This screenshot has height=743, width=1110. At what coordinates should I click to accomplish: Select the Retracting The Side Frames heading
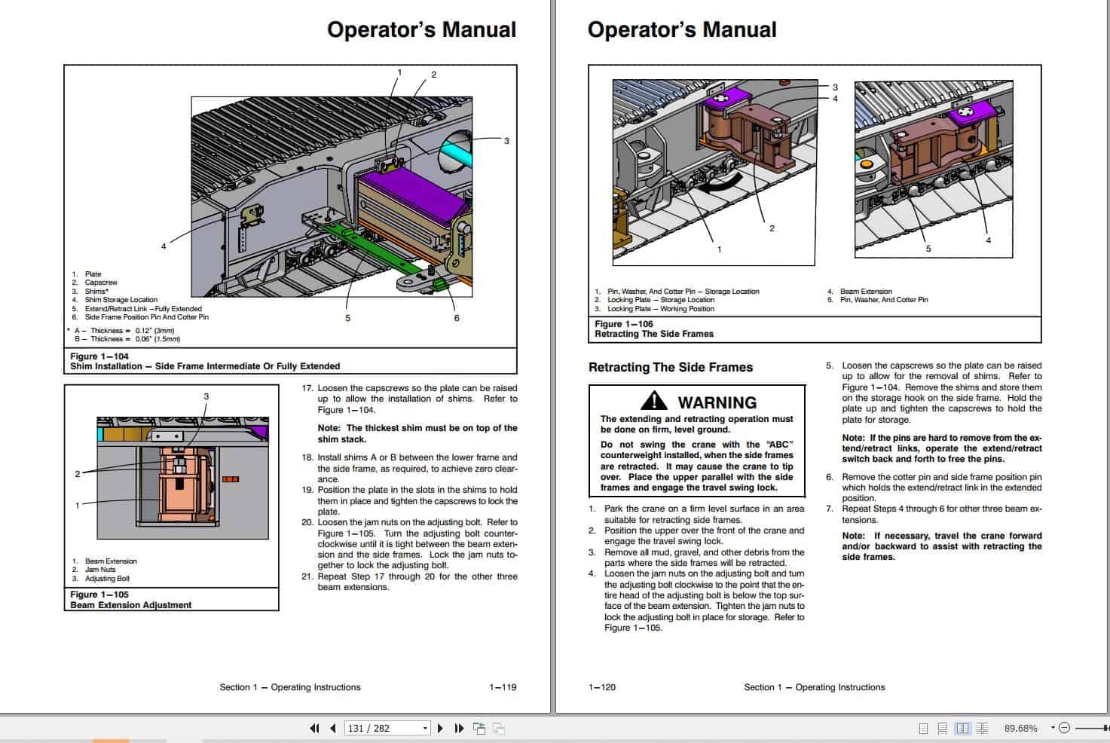pyautogui.click(x=670, y=368)
